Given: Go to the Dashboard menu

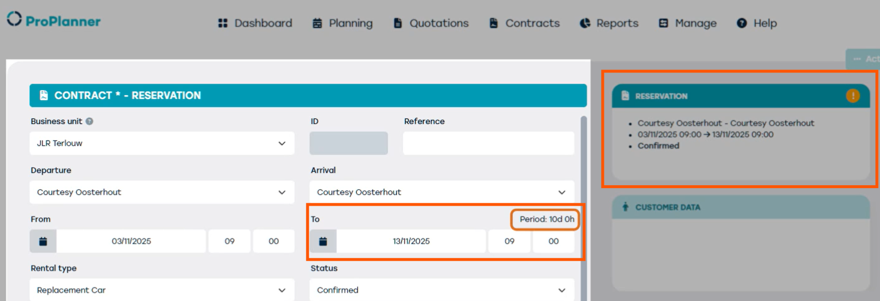Looking at the screenshot, I should pyautogui.click(x=255, y=23).
